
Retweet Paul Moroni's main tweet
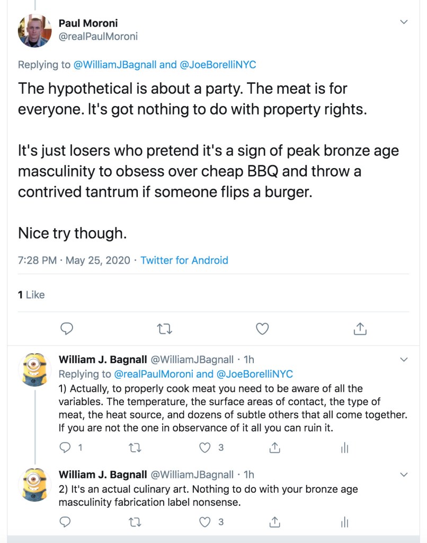click(165, 329)
